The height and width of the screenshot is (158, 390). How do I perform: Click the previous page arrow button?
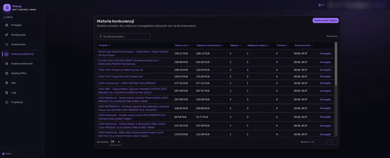(x=320, y=142)
